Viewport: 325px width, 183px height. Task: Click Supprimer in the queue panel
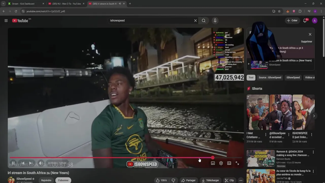tap(306, 41)
